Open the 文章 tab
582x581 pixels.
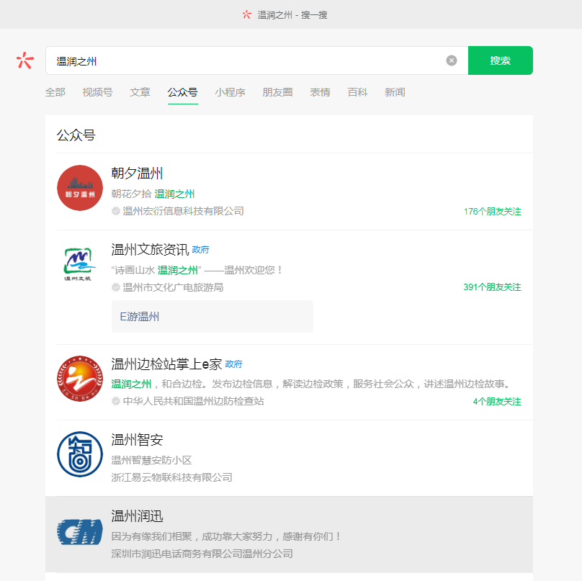tap(140, 92)
